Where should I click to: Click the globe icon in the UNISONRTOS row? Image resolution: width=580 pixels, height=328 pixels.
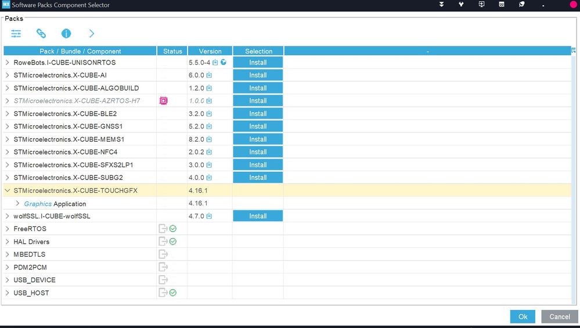coord(224,62)
